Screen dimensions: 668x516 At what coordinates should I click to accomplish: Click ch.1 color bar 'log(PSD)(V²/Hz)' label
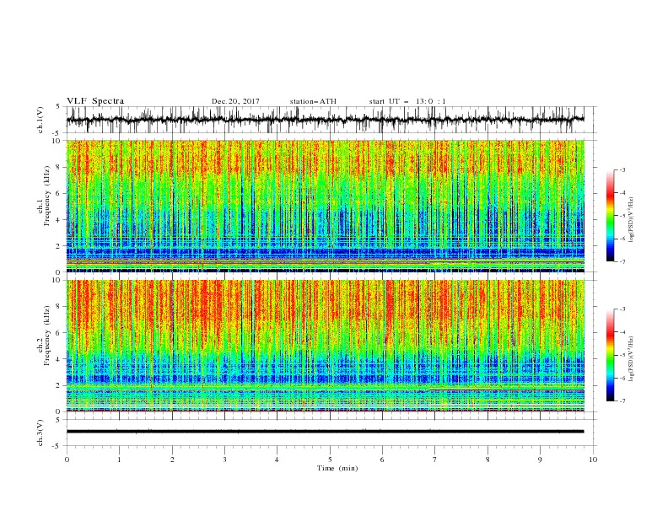(631, 220)
